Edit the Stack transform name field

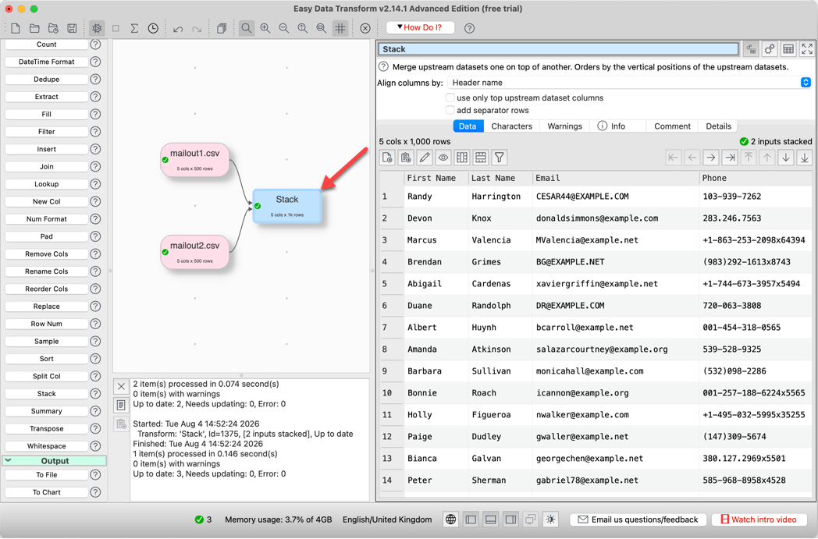[x=558, y=49]
